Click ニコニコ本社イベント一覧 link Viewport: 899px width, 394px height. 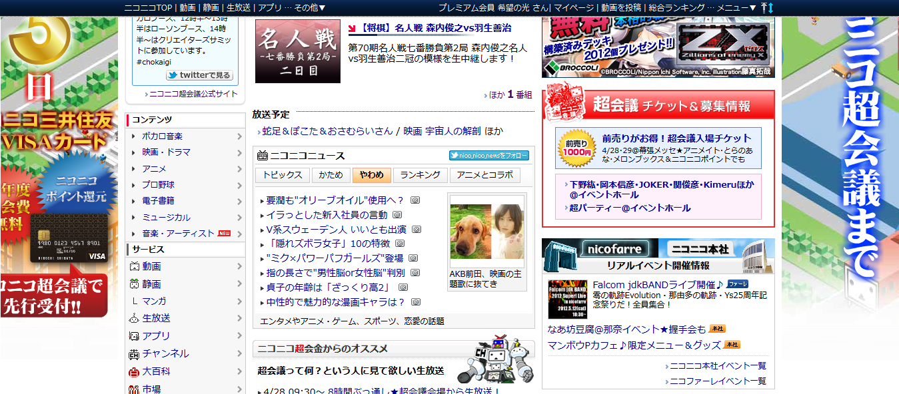[x=718, y=366]
